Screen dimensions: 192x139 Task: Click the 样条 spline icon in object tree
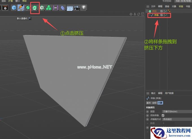(152, 15)
